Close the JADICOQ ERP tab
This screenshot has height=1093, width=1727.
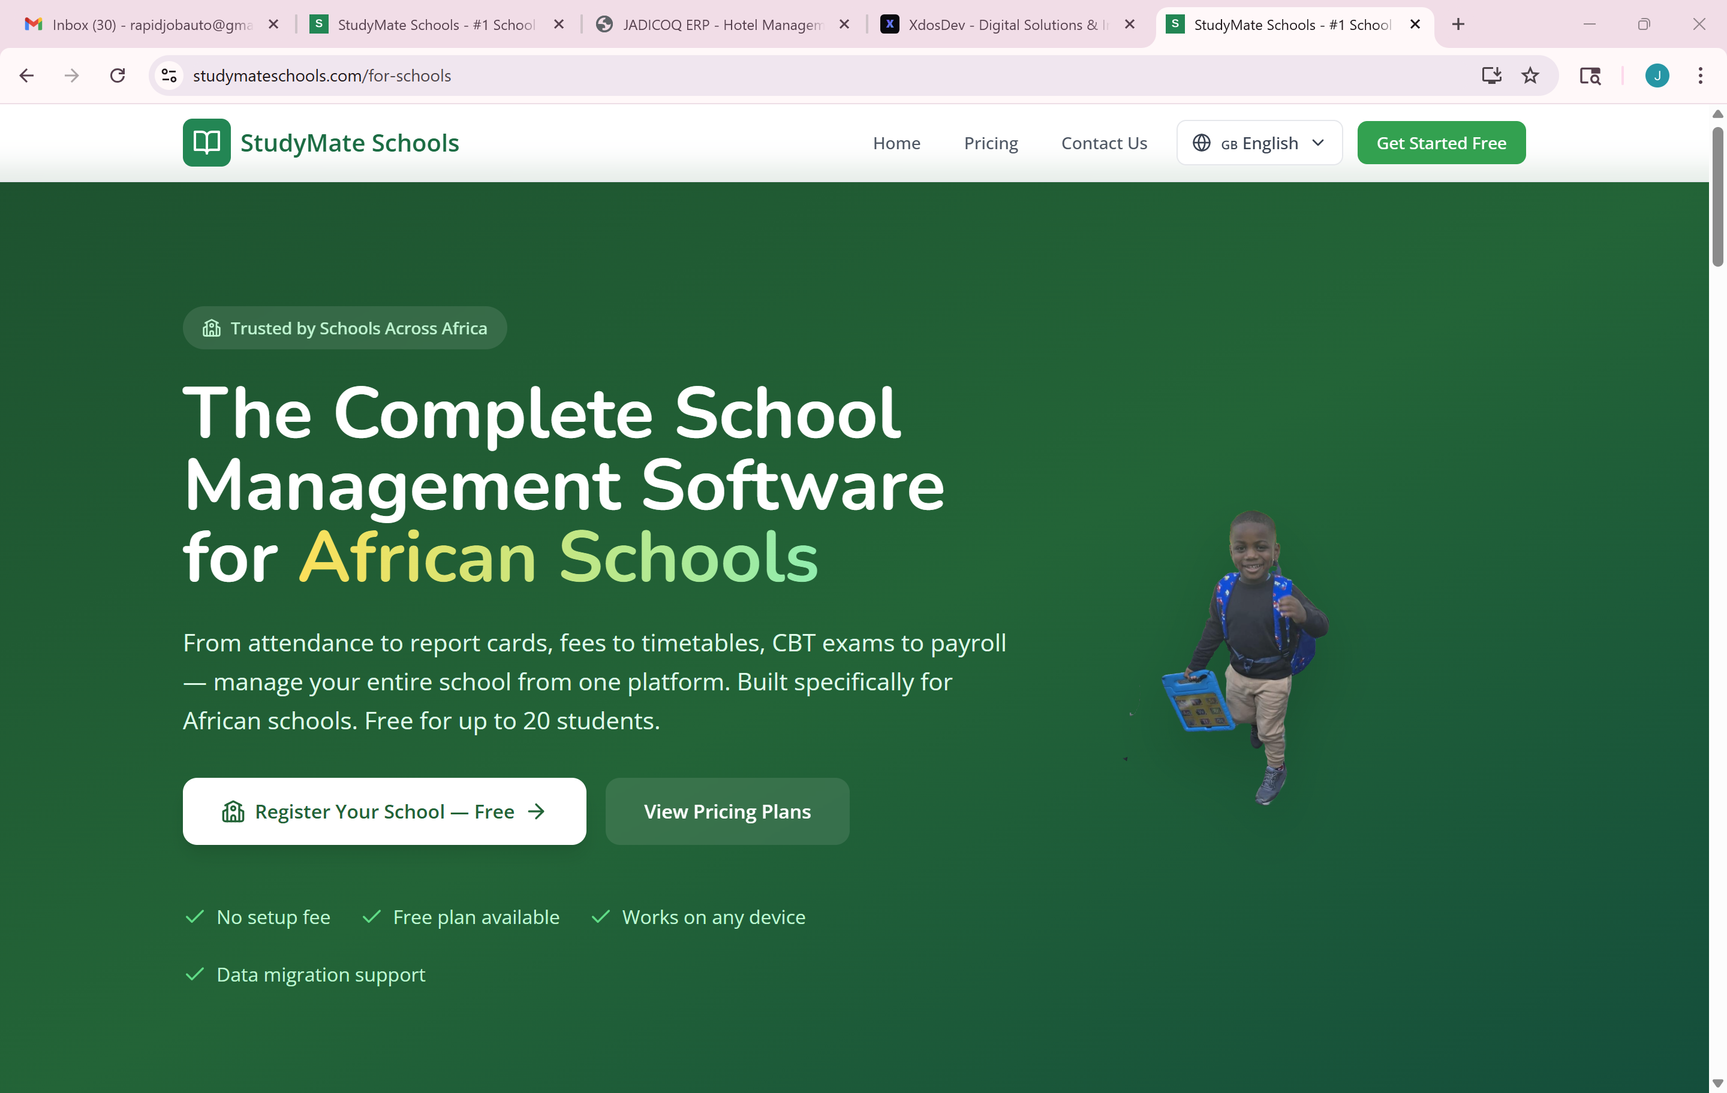coord(844,25)
